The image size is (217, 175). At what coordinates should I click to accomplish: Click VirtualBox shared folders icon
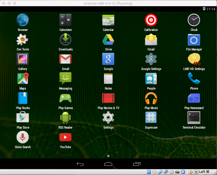171,172
